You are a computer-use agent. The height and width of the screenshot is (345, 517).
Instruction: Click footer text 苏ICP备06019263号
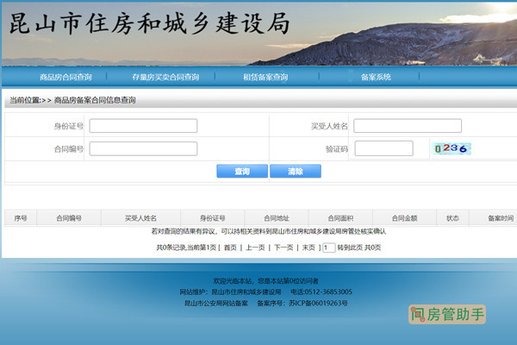[x=318, y=303]
